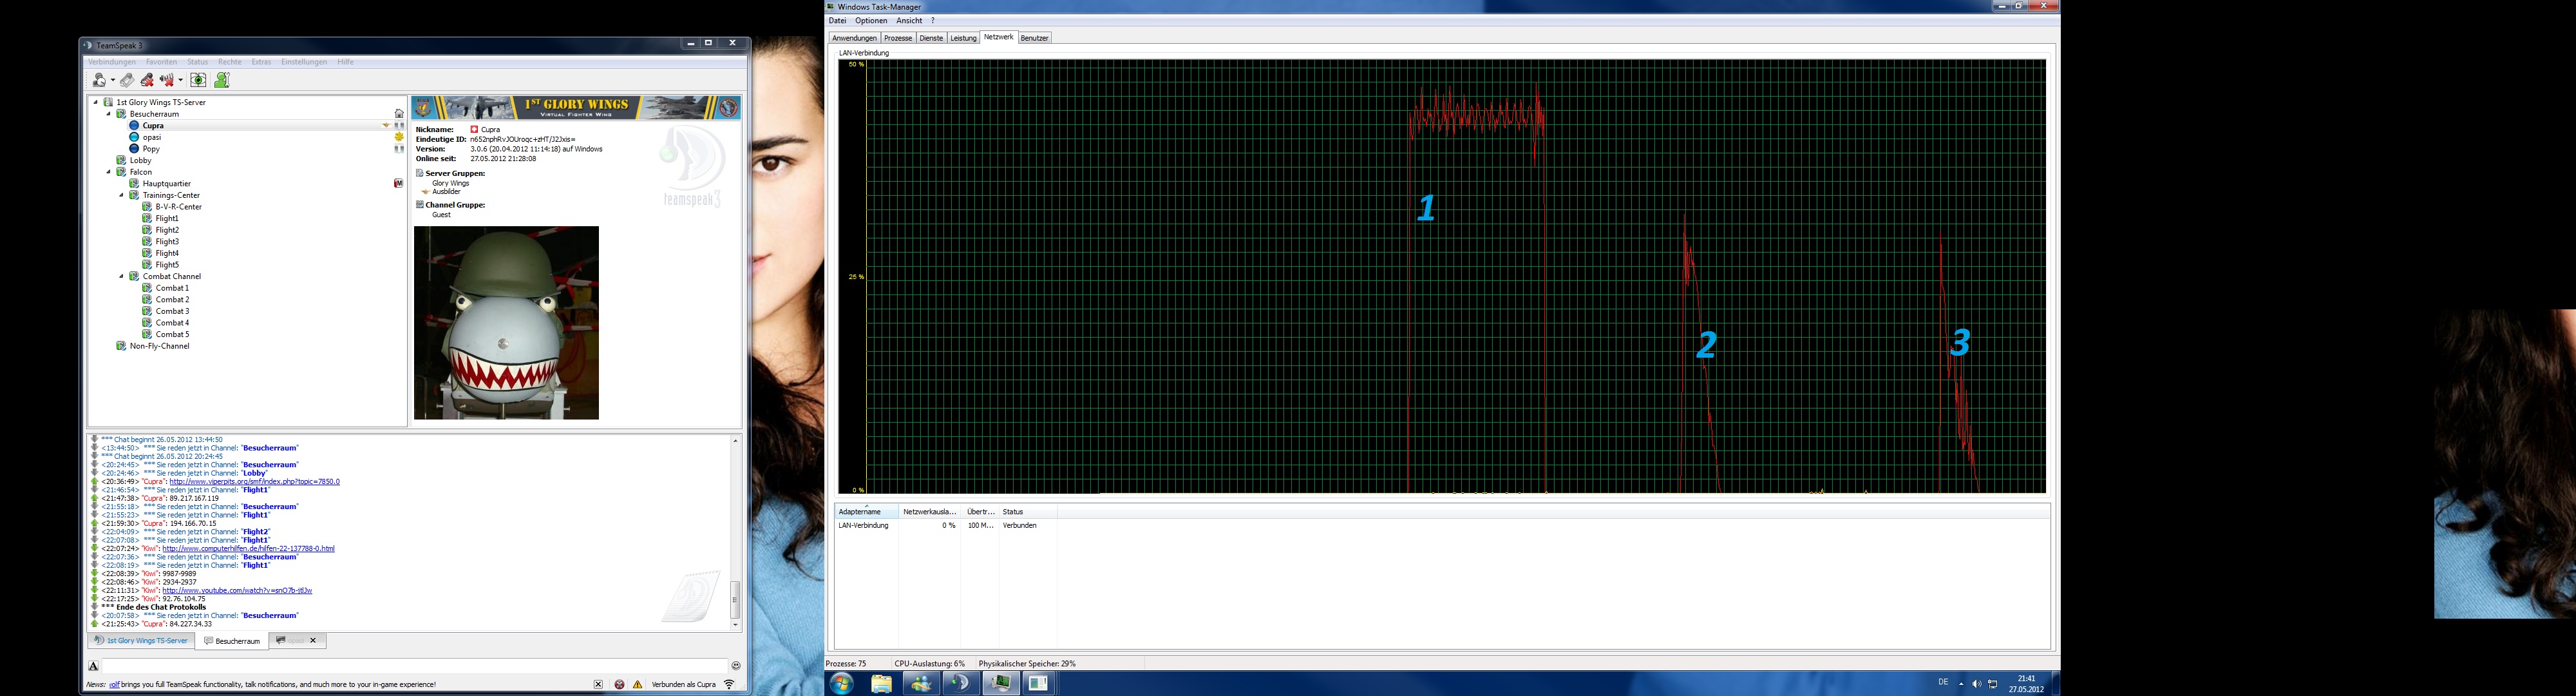Image resolution: width=2576 pixels, height=696 pixels.
Task: Select the Combat 2 channel
Action: pos(172,300)
